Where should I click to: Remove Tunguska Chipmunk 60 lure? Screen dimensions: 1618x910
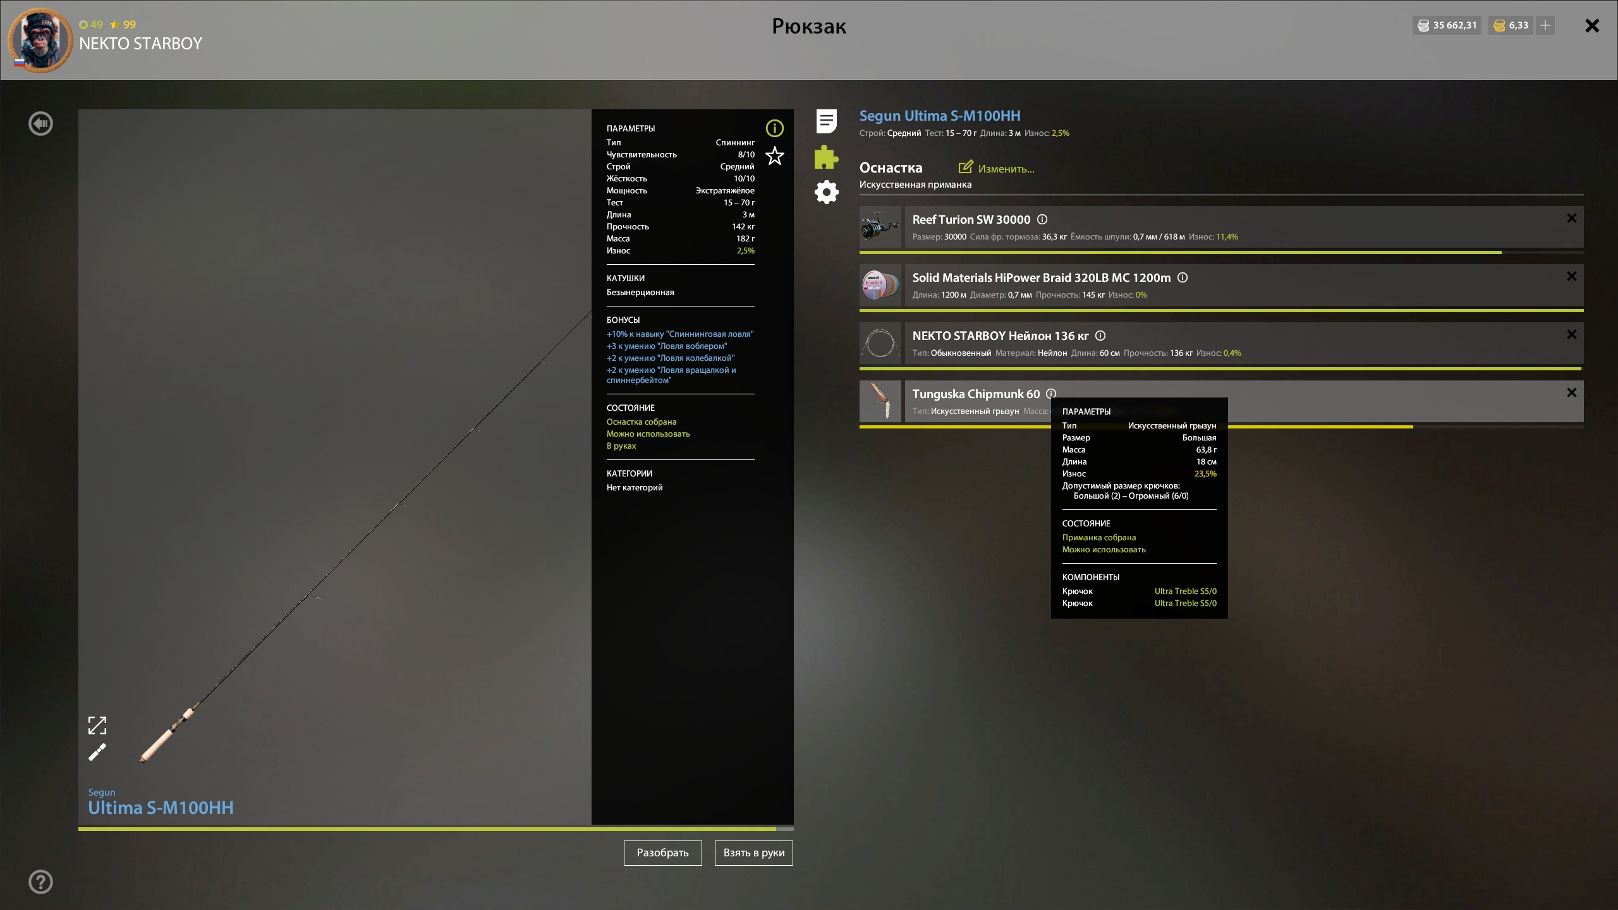tap(1571, 393)
